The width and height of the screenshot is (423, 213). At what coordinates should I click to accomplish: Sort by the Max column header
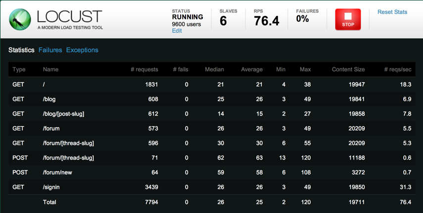[305, 69]
